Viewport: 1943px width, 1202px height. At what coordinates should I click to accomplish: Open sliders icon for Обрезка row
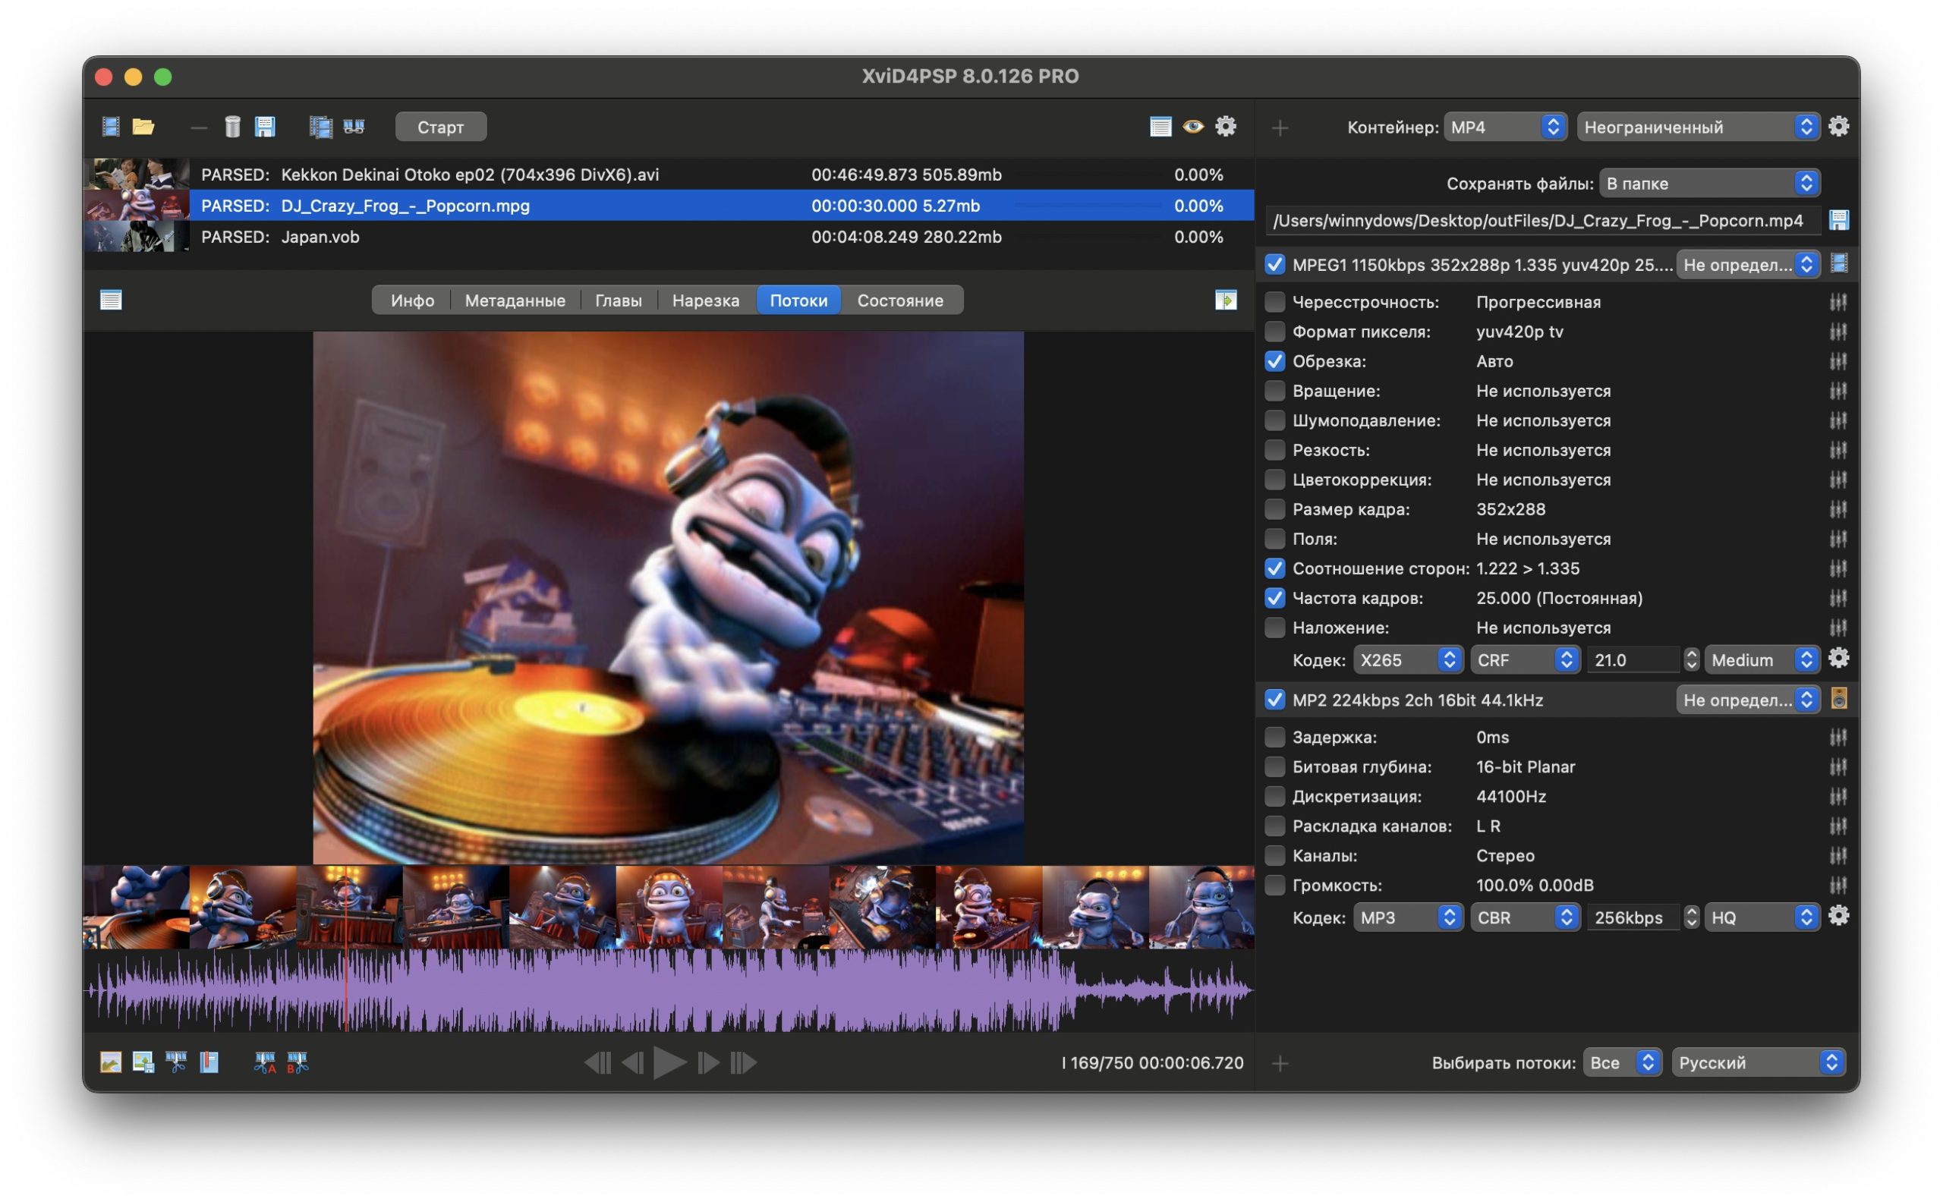click(x=1838, y=362)
